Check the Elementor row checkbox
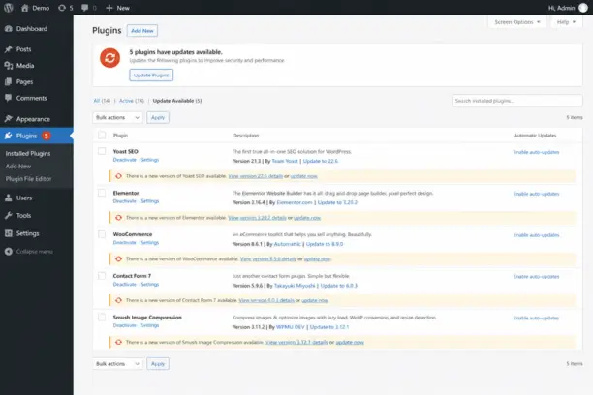 point(102,193)
